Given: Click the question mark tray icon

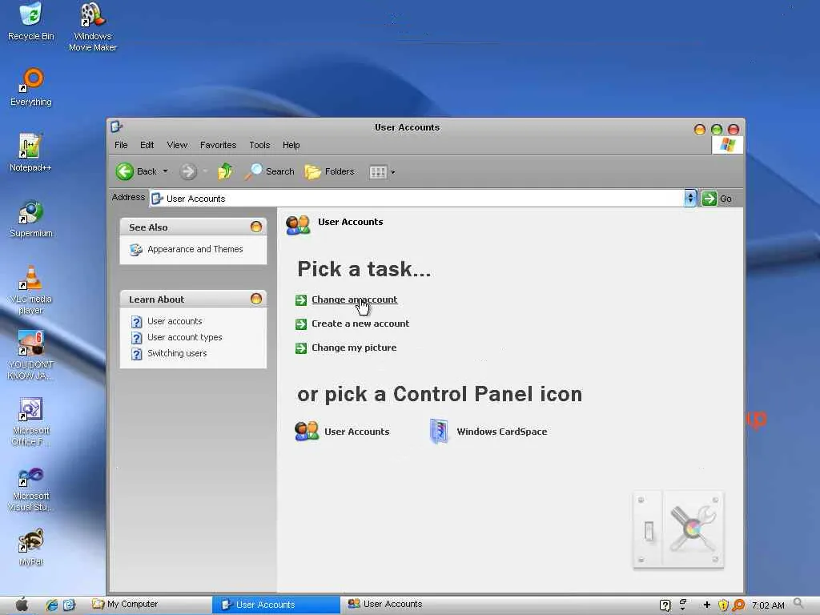Looking at the screenshot, I should pyautogui.click(x=665, y=605).
